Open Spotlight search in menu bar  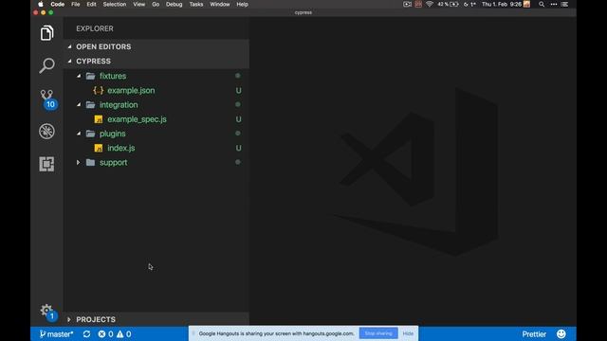coord(542,4)
